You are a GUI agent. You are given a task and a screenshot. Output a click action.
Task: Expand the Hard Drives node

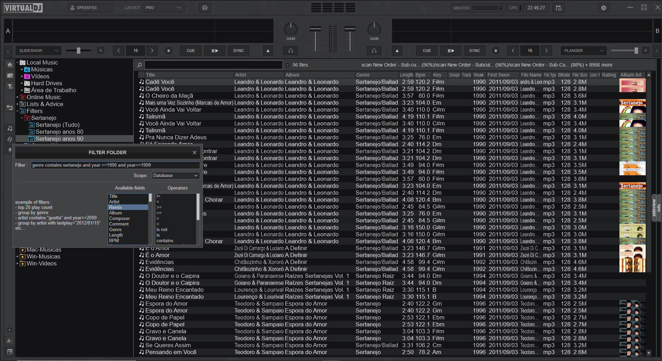point(22,83)
